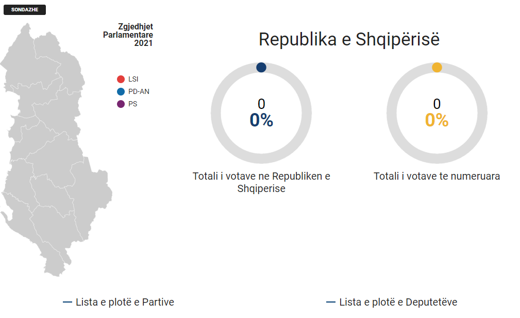Image resolution: width=520 pixels, height=318 pixels.
Task: Click the red LSI legend dot
Action: pos(121,79)
